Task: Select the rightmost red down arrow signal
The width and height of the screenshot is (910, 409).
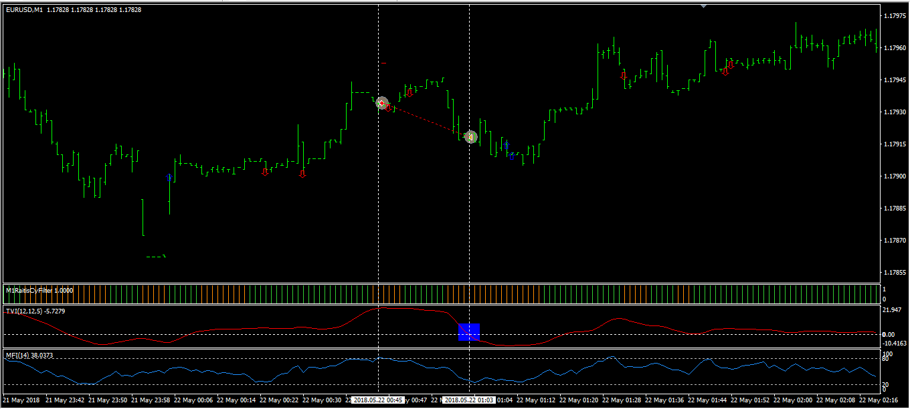Action: point(731,65)
